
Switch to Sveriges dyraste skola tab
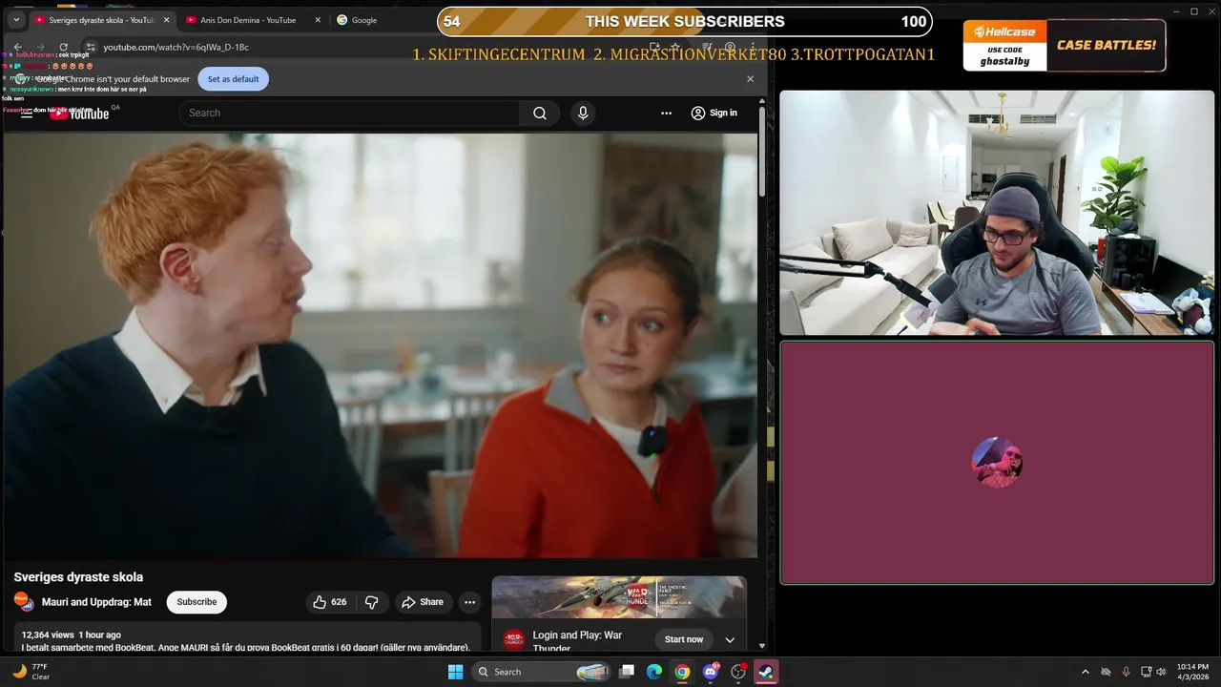(100, 20)
